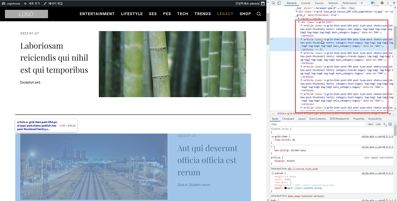This screenshot has width=397, height=201.
Task: Open stylesheet link for the * rule
Action: pos(377,147)
